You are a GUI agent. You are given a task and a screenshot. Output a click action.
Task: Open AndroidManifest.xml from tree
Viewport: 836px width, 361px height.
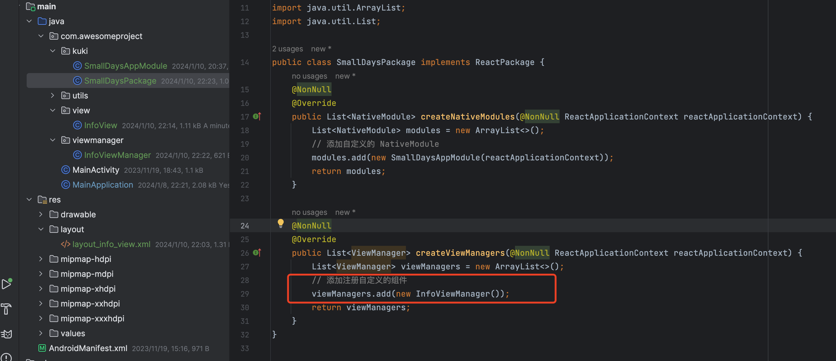88,348
